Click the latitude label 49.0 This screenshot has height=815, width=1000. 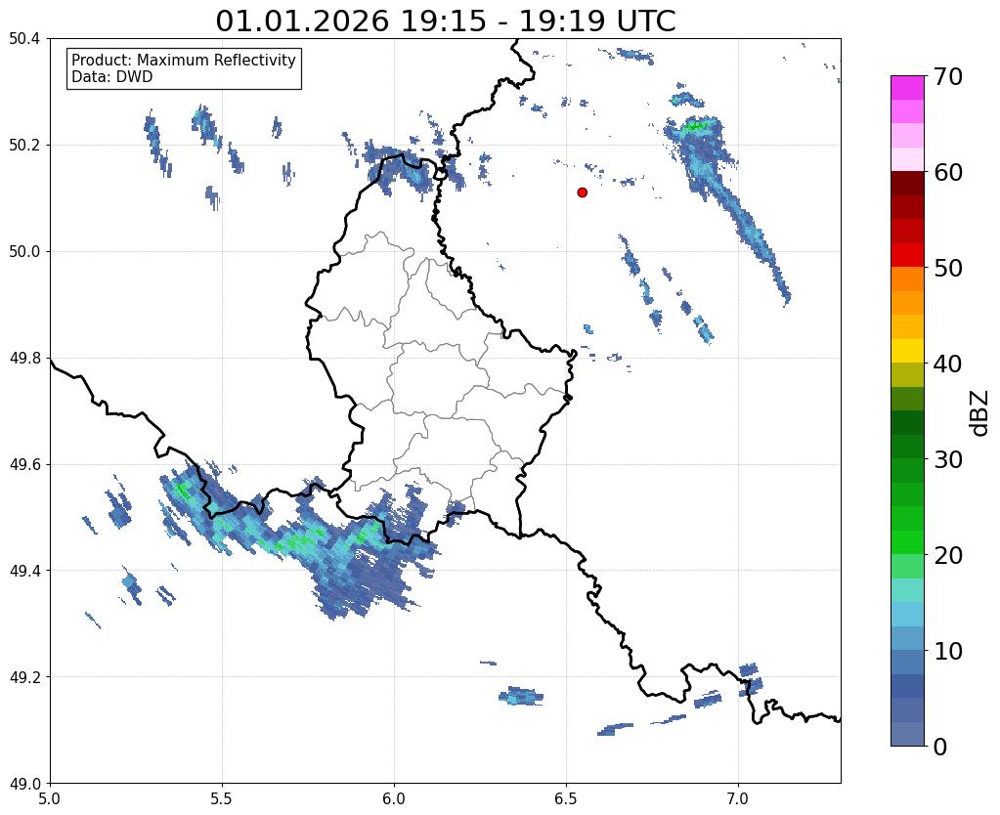tap(24, 784)
